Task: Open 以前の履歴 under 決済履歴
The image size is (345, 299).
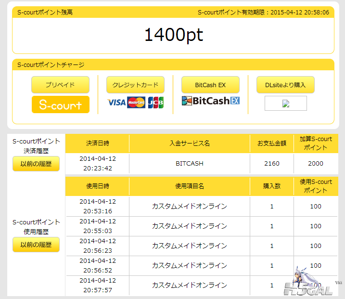Action: [36, 164]
